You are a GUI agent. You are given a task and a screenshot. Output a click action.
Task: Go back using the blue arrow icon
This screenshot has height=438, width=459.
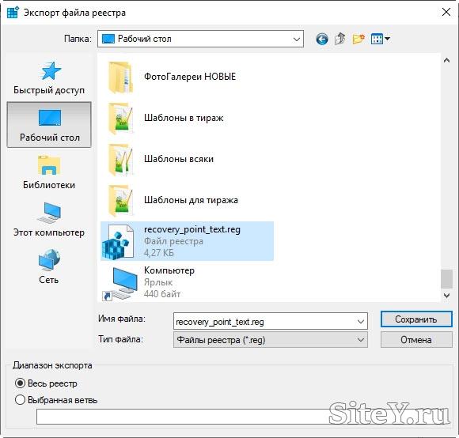pos(322,39)
